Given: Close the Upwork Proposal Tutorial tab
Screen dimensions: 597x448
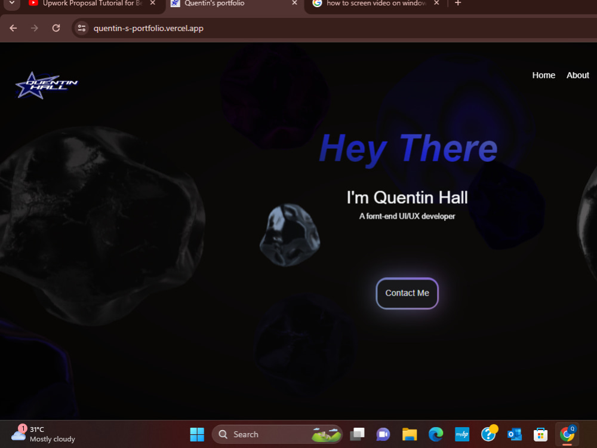Looking at the screenshot, I should tap(153, 3).
